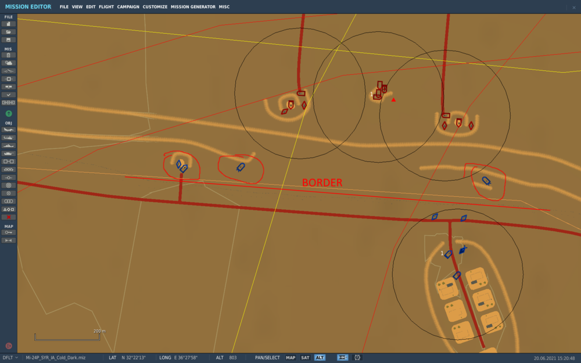Select the Add Airplane Group tool
The width and height of the screenshot is (581, 363).
pos(9,130)
